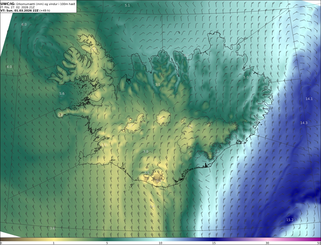321x245 pixels.
Task: Click the '(+49 h)' forecast offset text
Action: (45, 11)
